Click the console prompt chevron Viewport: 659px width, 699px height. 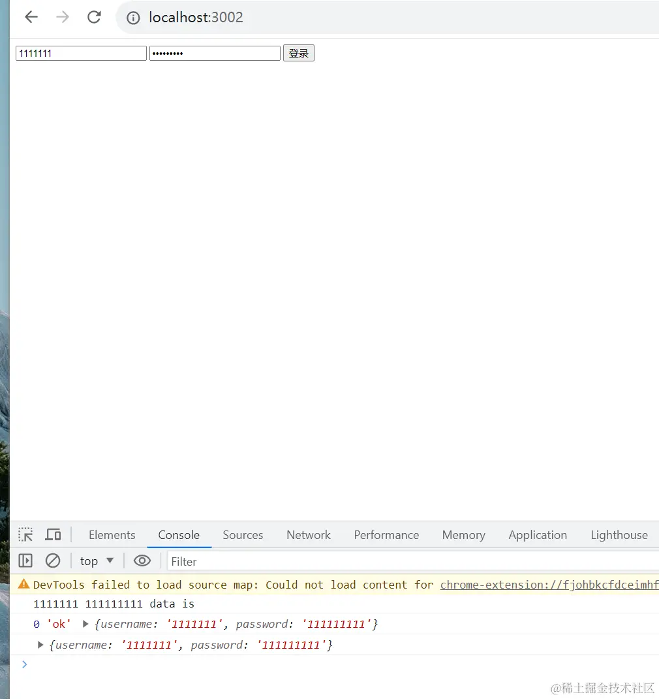pos(25,664)
